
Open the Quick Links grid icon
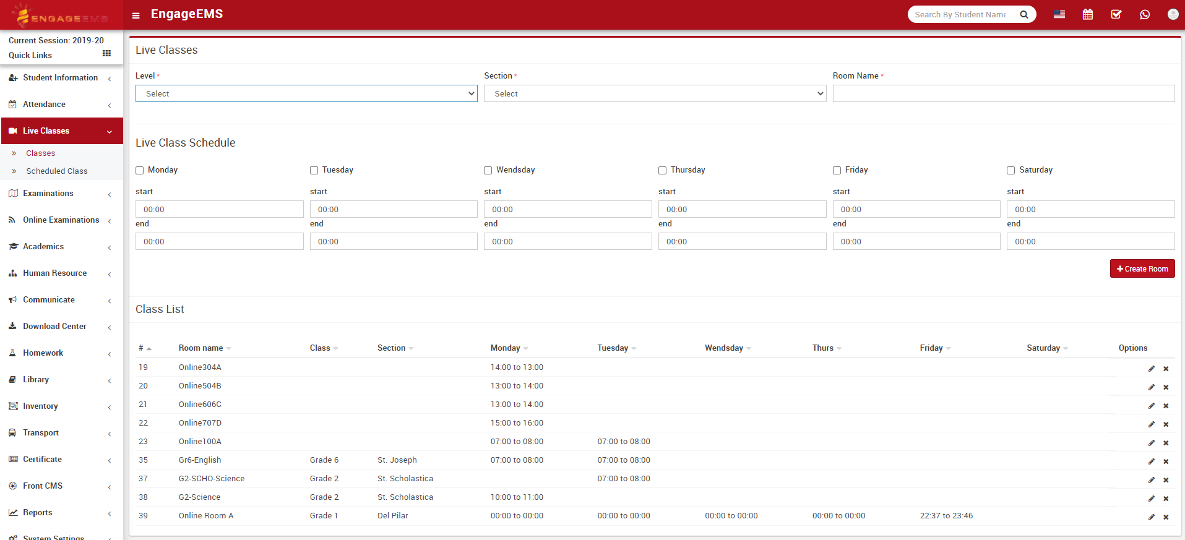[x=106, y=54]
